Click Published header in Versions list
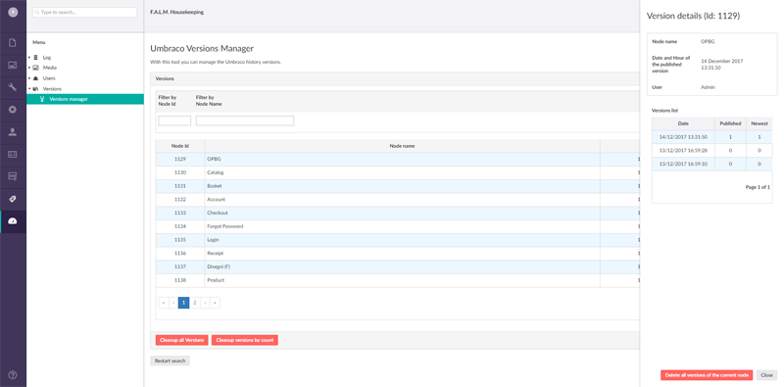784x387 pixels. (730, 123)
